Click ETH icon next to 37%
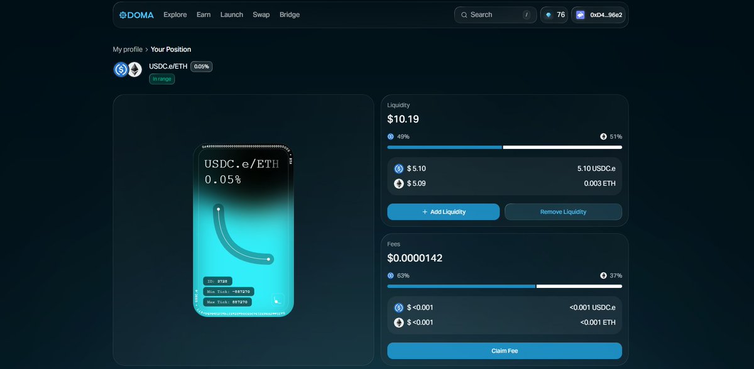Image resolution: width=754 pixels, height=369 pixels. [x=603, y=275]
